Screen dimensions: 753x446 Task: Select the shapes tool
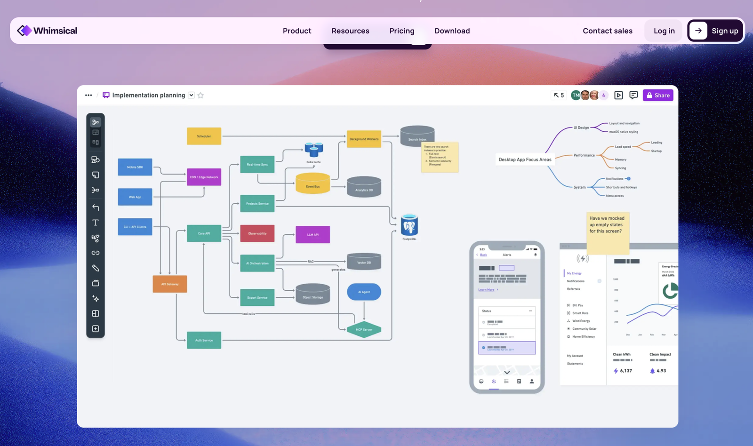pyautogui.click(x=96, y=160)
